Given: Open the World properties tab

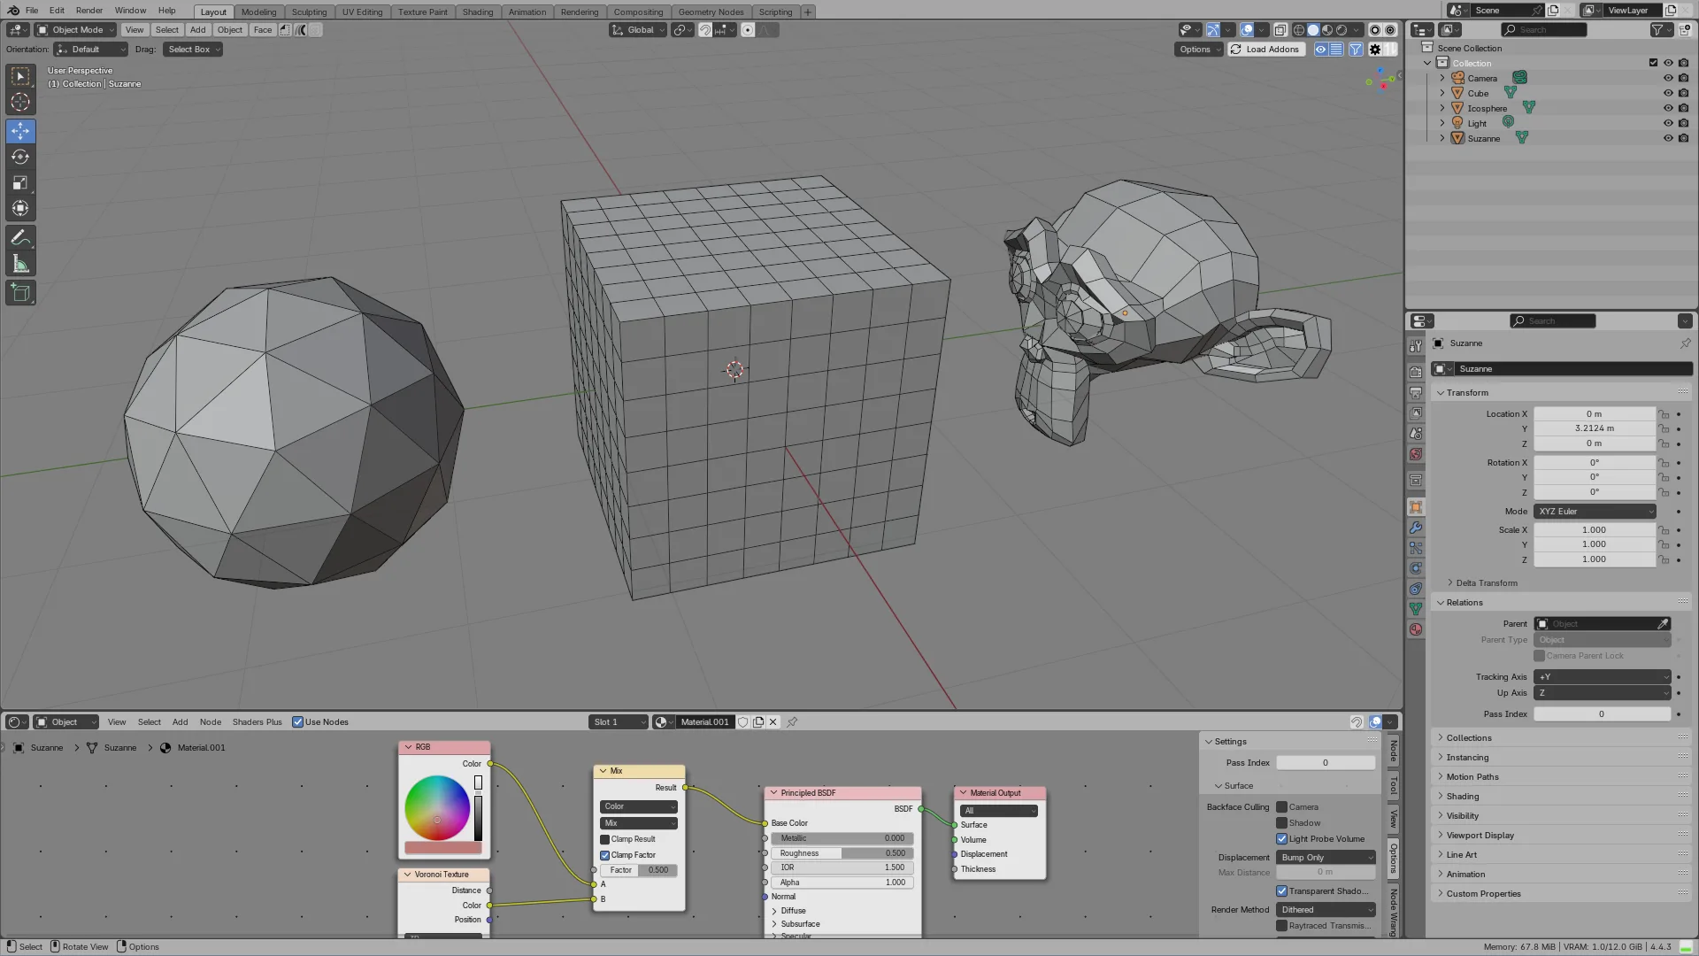Looking at the screenshot, I should pos(1416,454).
